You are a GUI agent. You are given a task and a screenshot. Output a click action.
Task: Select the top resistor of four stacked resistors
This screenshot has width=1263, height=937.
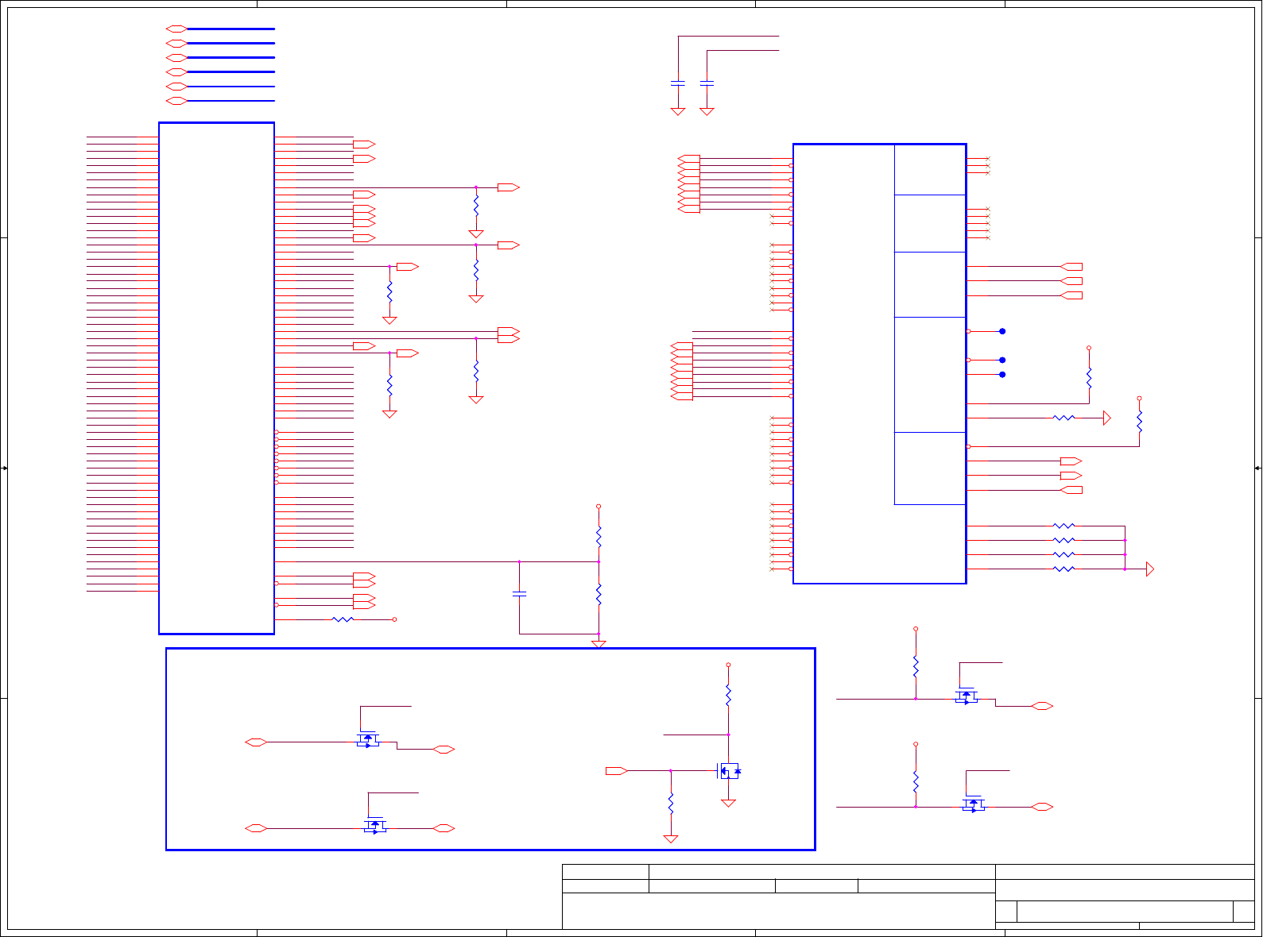[1063, 526]
